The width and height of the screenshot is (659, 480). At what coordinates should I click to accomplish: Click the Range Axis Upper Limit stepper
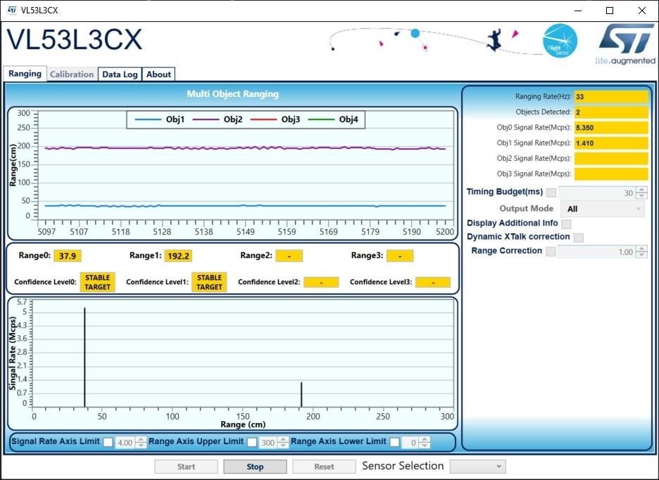(283, 442)
